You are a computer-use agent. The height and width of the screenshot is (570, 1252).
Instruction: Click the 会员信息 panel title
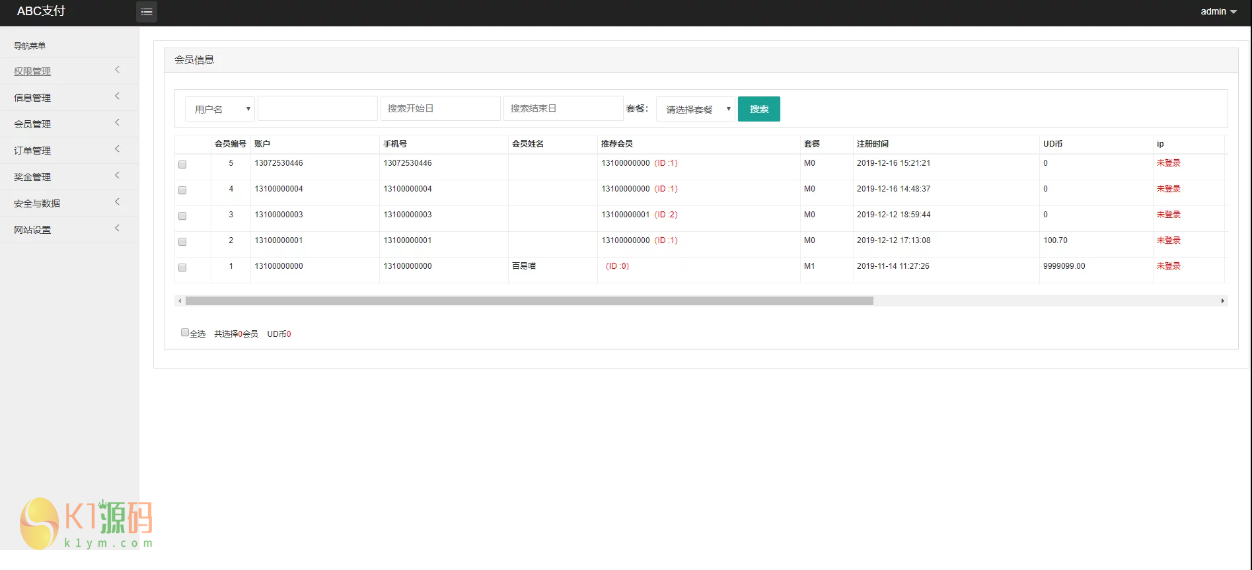pos(194,59)
